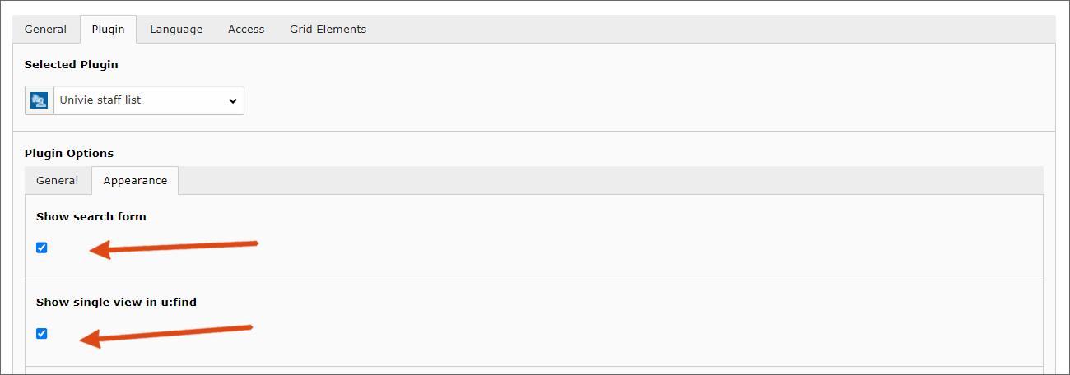
Task: Click red arrow pointing at search form checkbox
Action: point(174,248)
